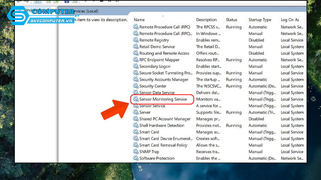The width and height of the screenshot is (321, 180).
Task: Click gear icon beside RPC Endpoint Mapper
Action: pos(136,60)
